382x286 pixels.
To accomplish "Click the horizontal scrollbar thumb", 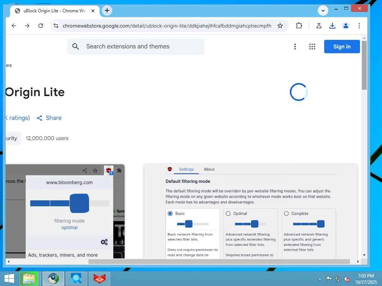I will [x=219, y=262].
